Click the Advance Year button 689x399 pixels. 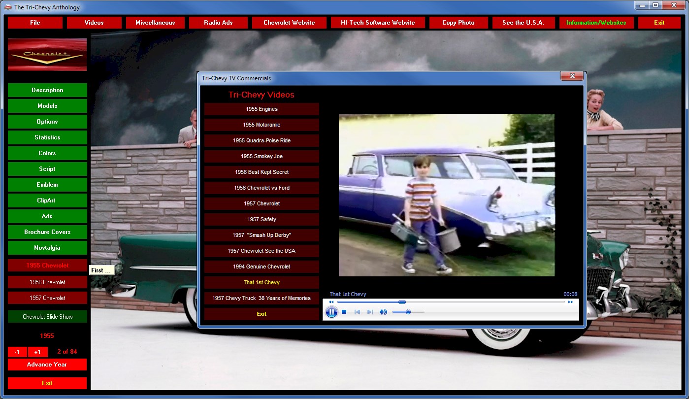point(47,365)
